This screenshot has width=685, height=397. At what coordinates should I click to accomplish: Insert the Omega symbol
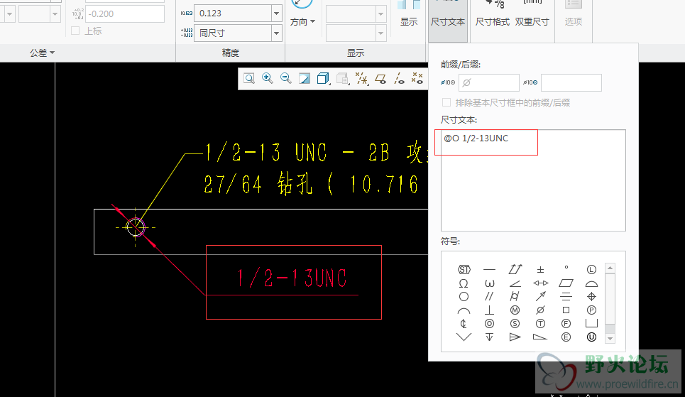coord(464,283)
